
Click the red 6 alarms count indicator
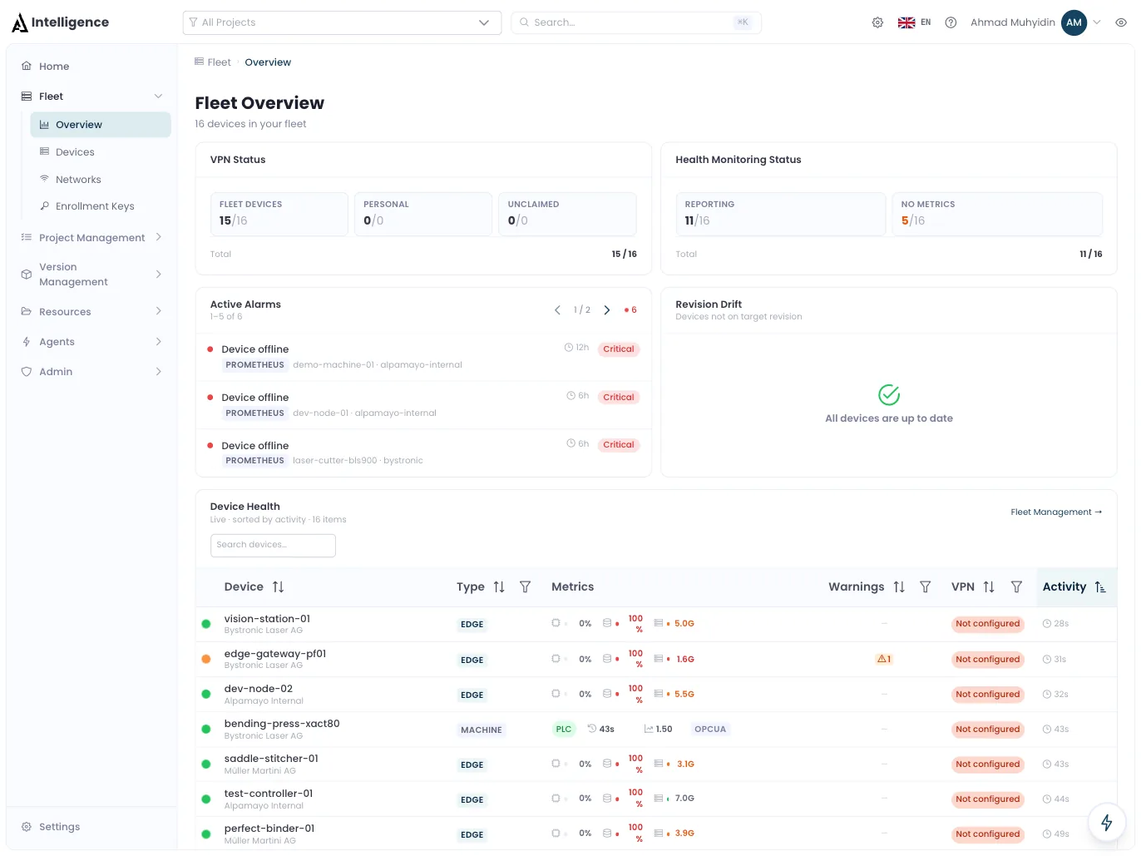630,310
